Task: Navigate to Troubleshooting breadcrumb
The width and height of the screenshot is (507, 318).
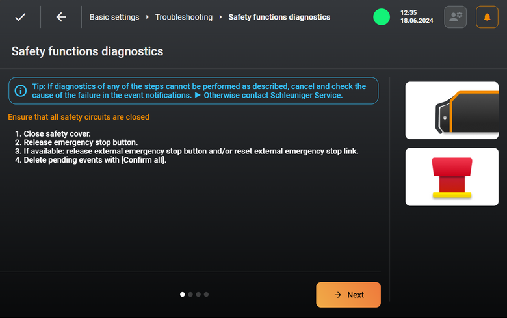Action: (x=184, y=17)
